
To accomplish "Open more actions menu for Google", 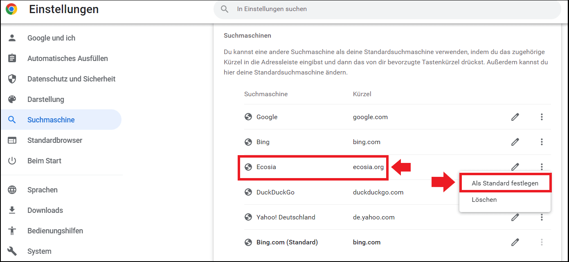I will pyautogui.click(x=542, y=117).
